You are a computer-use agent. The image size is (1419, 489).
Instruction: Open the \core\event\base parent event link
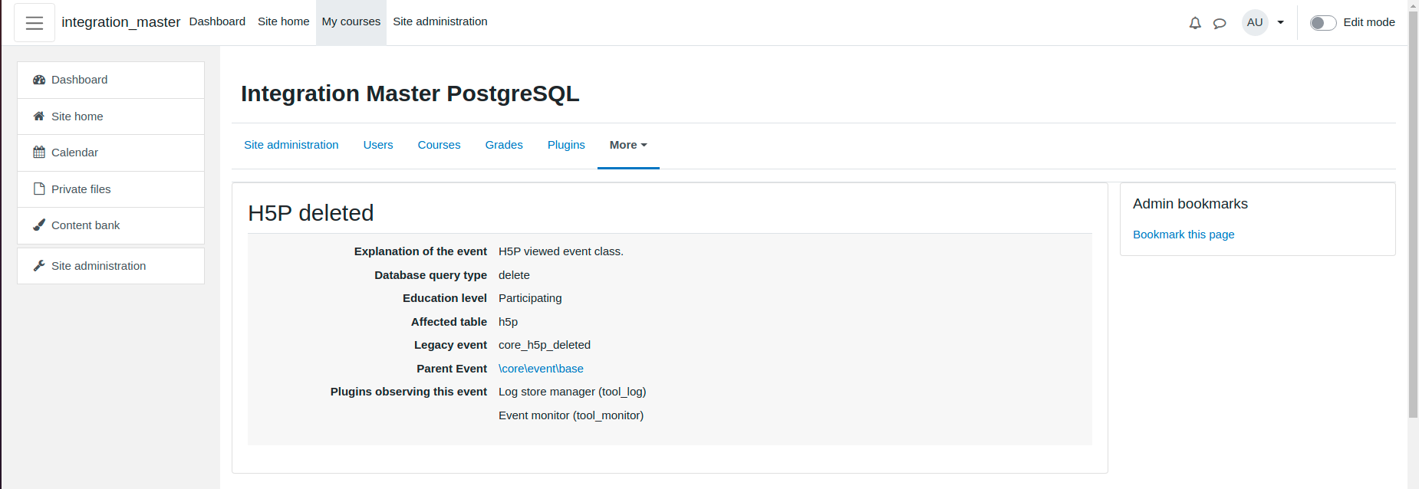coord(541,369)
